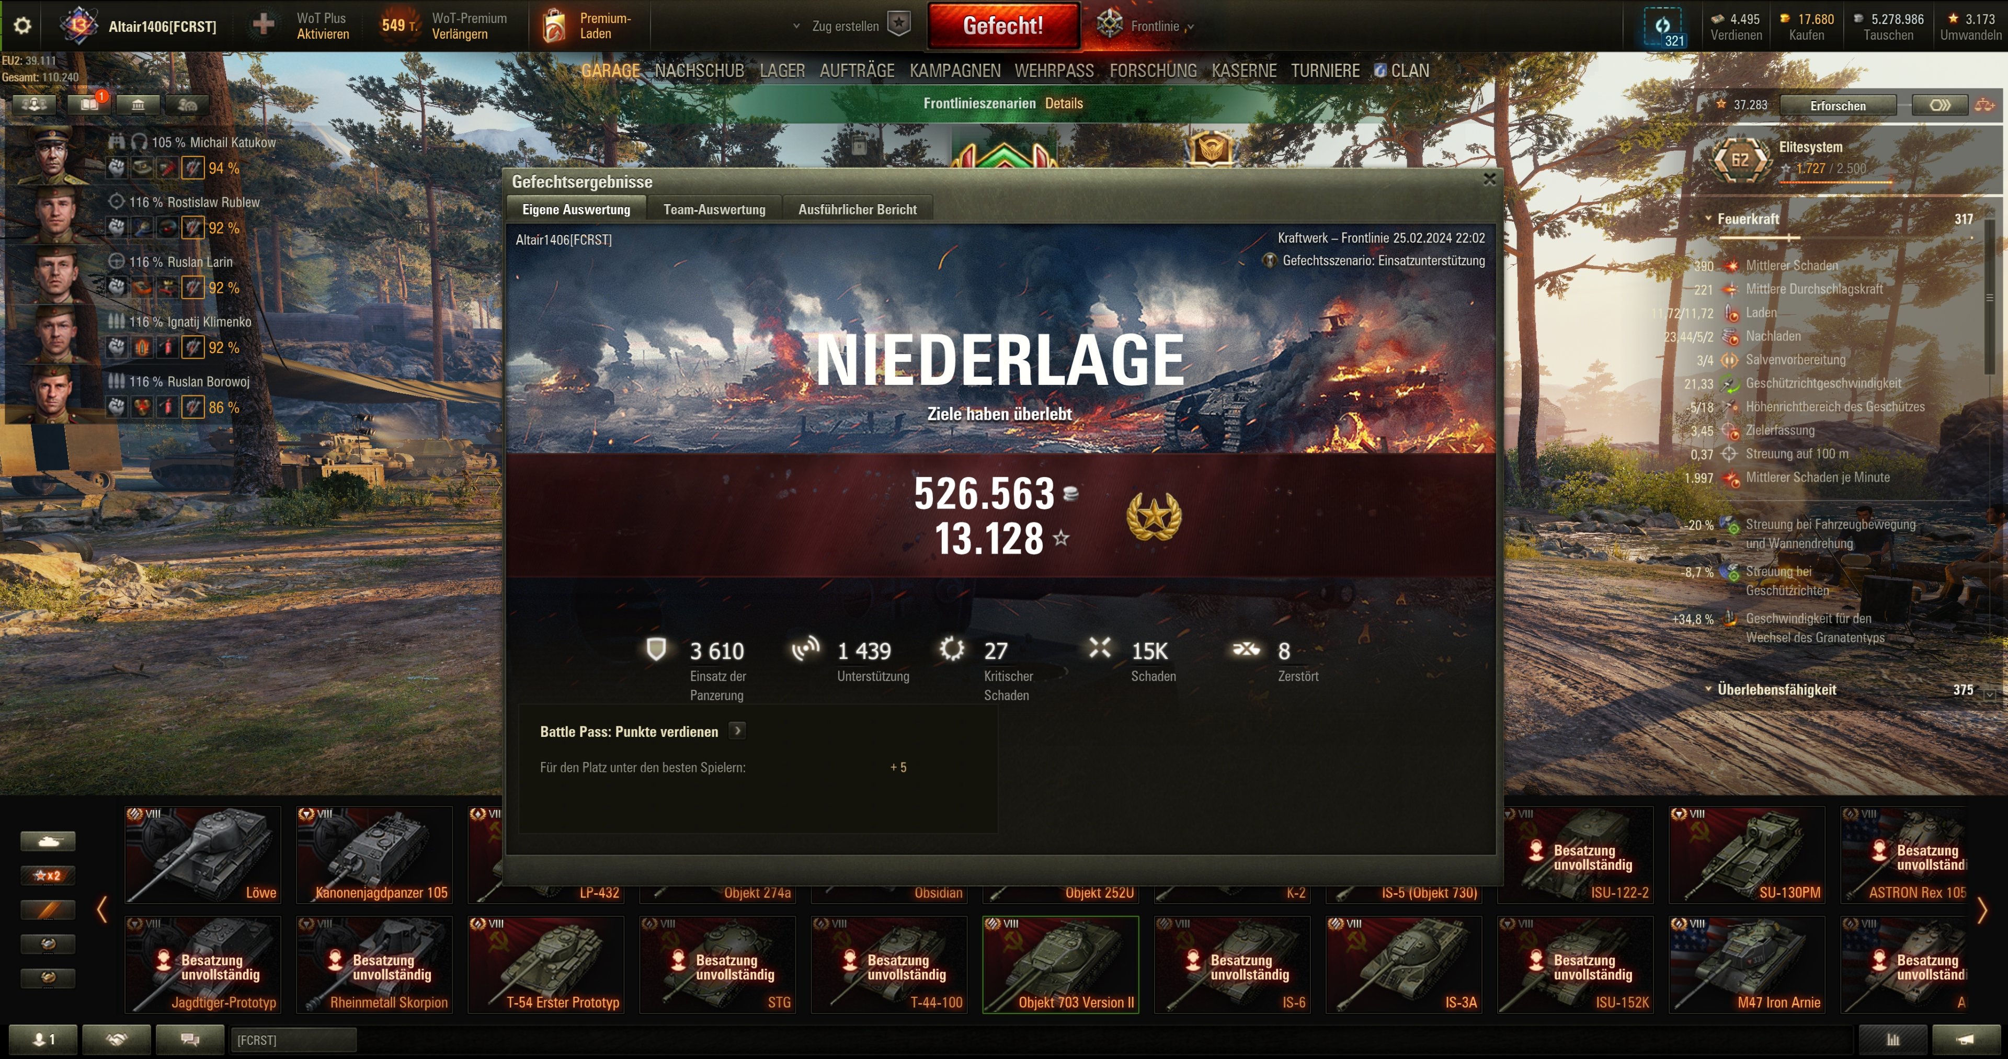Open the chat channels speech-bubble icon
Viewport: 2008px width, 1059px height.
189,1039
